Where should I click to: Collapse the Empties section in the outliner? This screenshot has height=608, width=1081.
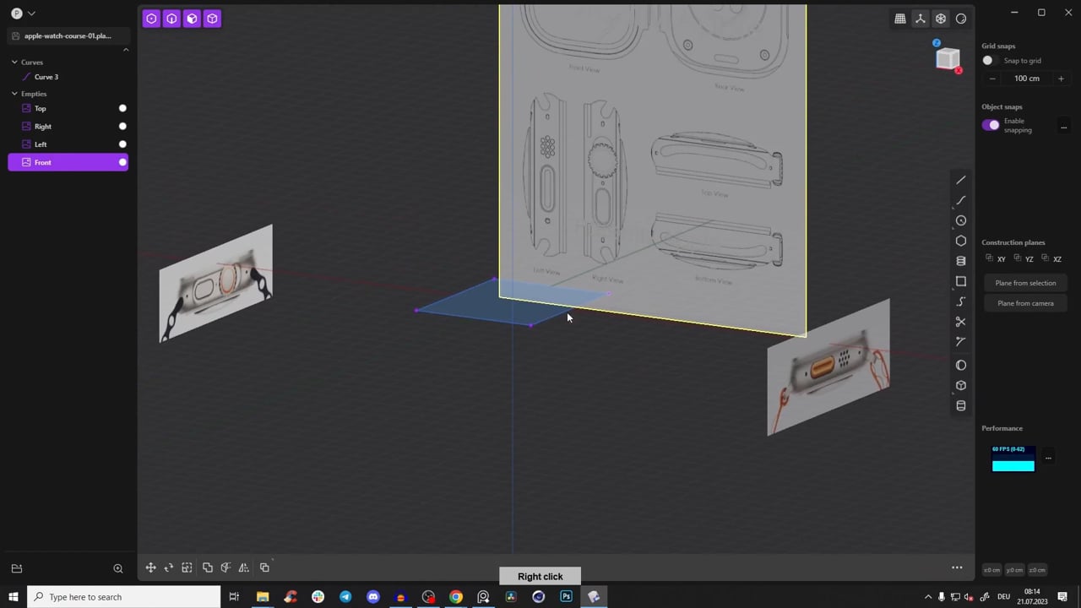[14, 93]
